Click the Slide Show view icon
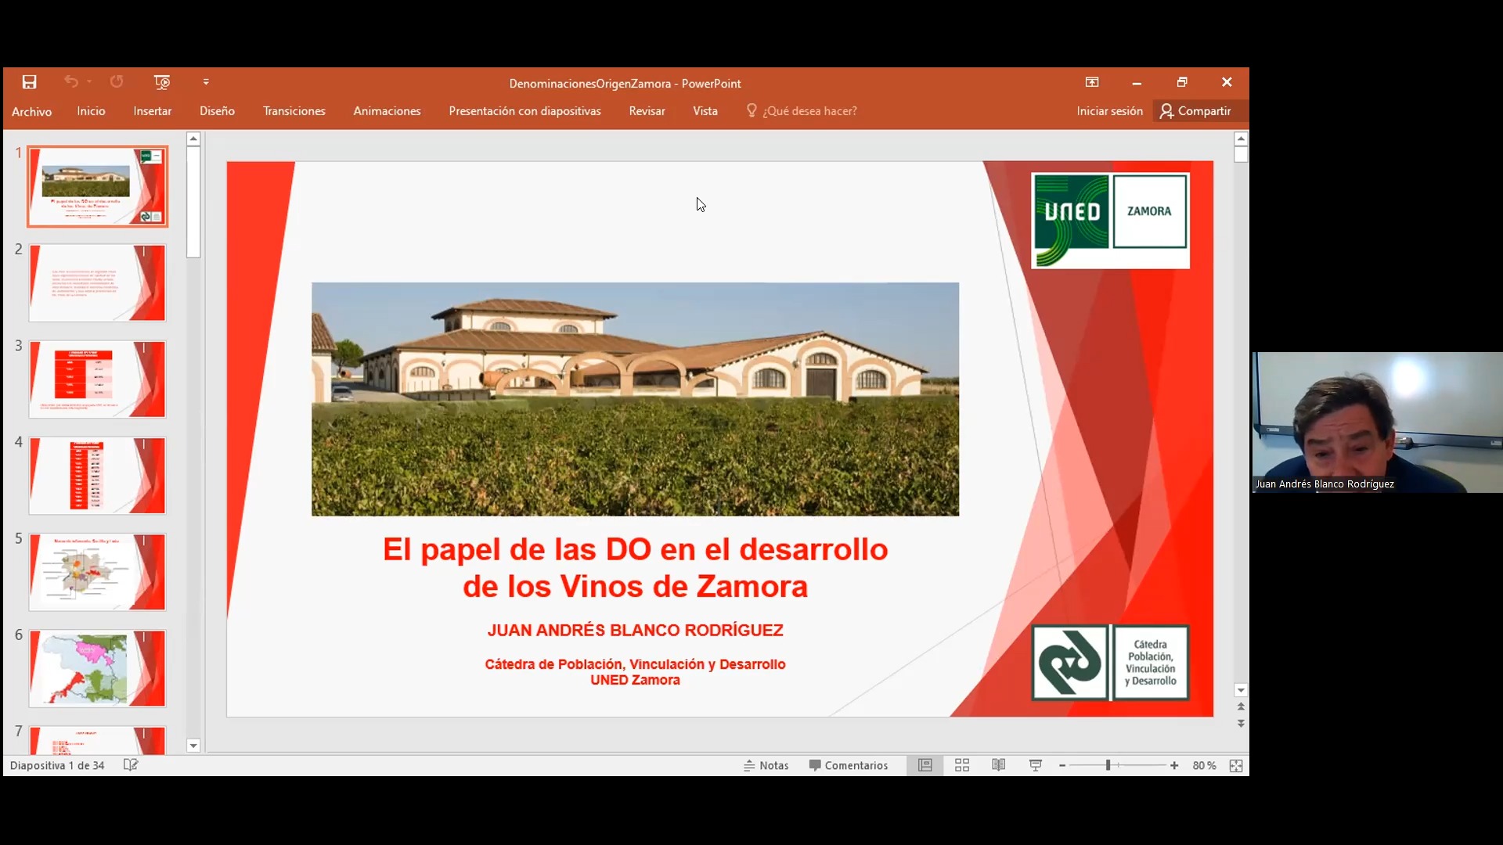 coord(1035,765)
